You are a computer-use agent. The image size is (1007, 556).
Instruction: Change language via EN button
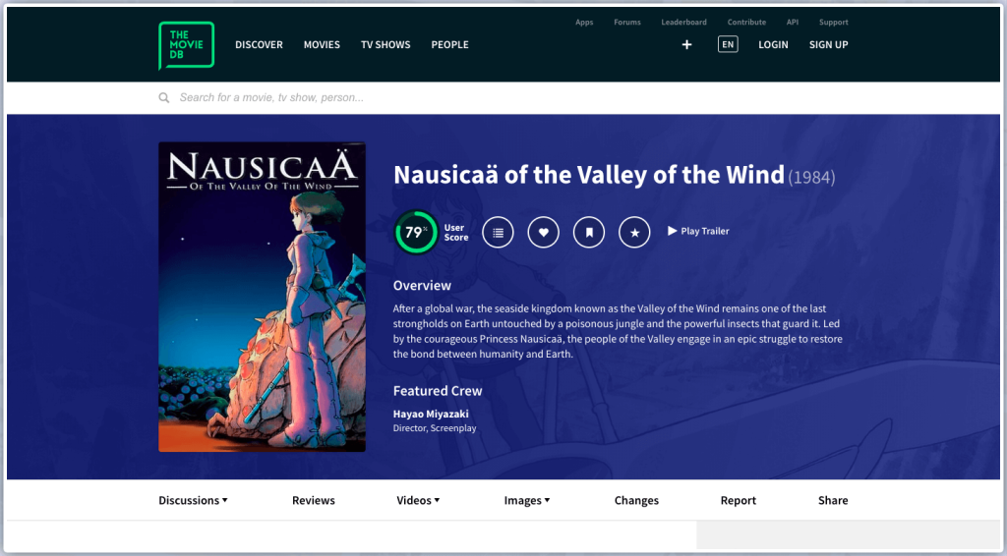(728, 45)
